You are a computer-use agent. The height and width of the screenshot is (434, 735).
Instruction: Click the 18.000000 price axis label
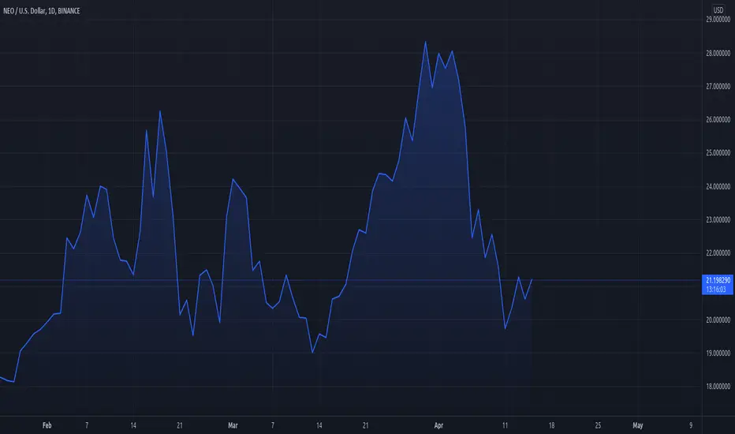tap(718, 386)
